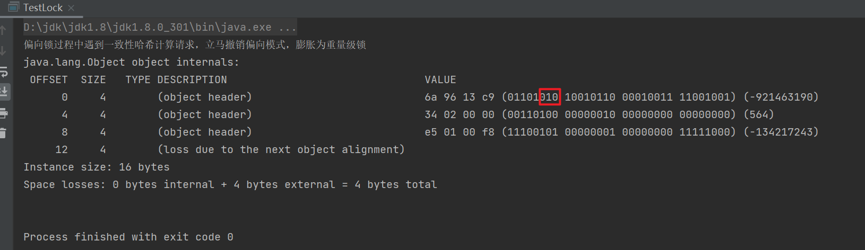Click the hex value 6a 96 13 c9
The image size is (865, 250).
(x=459, y=97)
